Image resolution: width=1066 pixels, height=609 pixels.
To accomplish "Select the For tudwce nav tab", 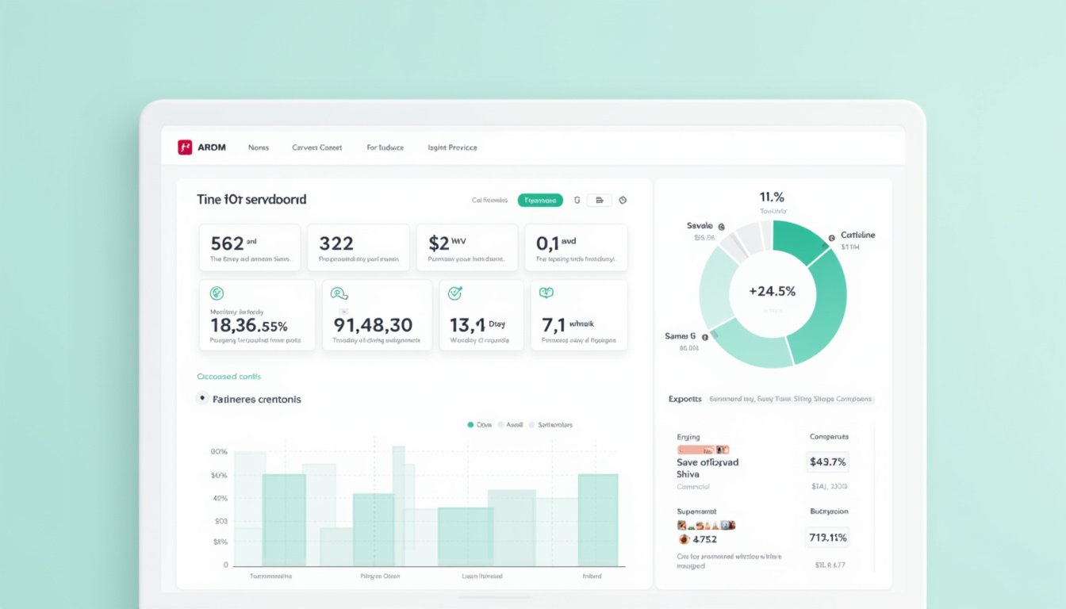I will [384, 147].
